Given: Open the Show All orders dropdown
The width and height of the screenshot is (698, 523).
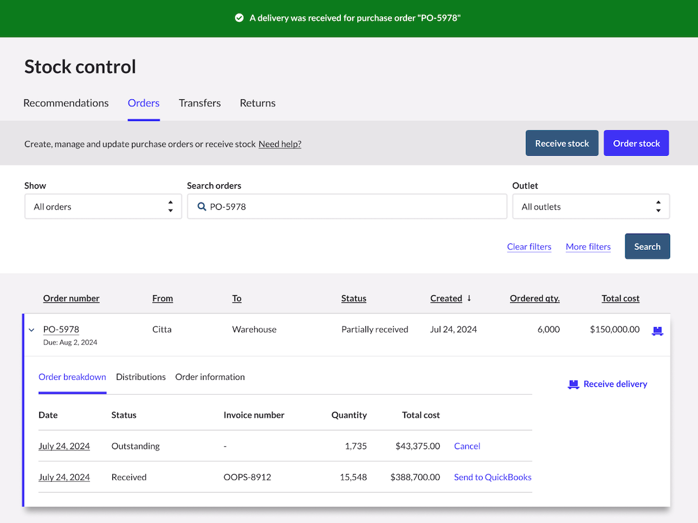Looking at the screenshot, I should [103, 206].
